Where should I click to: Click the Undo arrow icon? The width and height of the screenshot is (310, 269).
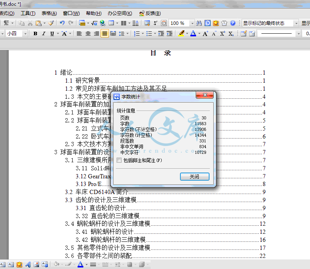pos(62,23)
